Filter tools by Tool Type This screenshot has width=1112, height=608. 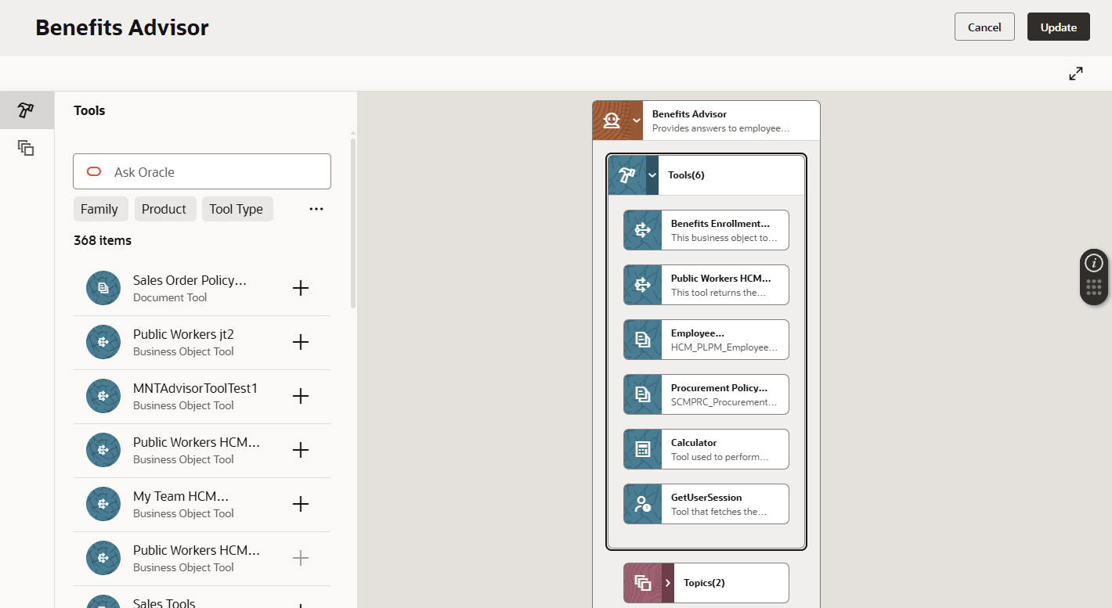pos(236,209)
